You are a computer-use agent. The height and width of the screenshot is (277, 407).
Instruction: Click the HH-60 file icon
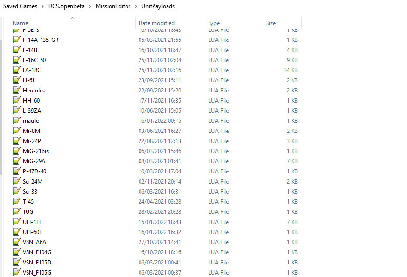[16, 100]
